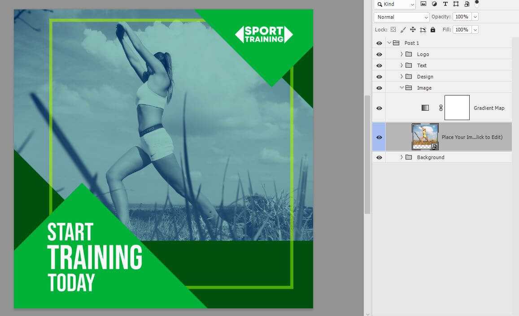This screenshot has height=316, width=519.
Task: Click the lock position move icon
Action: [x=413, y=30]
